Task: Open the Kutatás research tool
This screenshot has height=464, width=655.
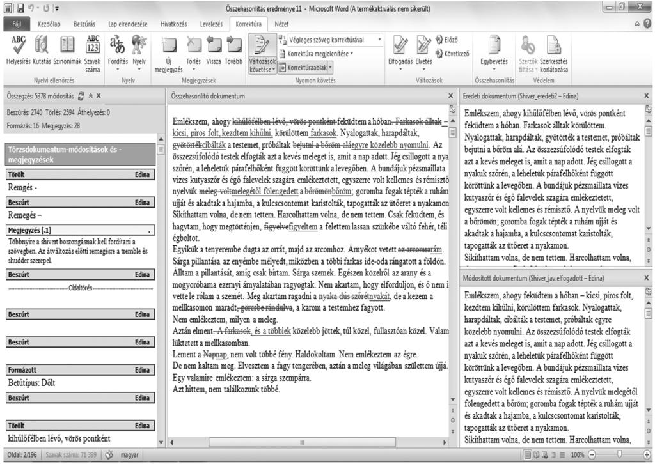Action: pyautogui.click(x=42, y=50)
